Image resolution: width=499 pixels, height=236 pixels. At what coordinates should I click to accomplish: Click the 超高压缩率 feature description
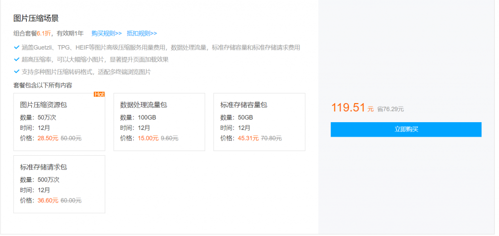[95, 59]
